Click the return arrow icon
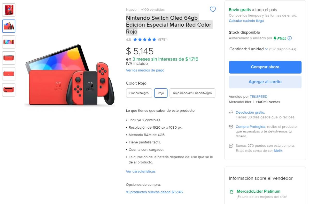The image size is (310, 204). (x=231, y=113)
